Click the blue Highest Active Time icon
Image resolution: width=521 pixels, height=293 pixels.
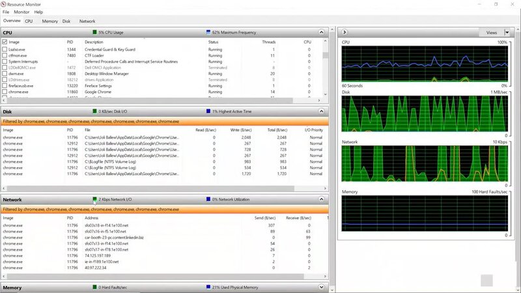pos(208,111)
